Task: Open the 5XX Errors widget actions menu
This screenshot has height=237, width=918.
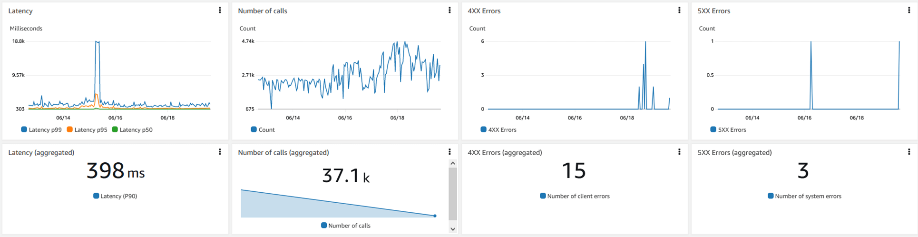Action: [x=909, y=10]
